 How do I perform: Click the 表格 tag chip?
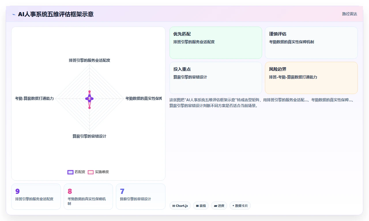click(x=201, y=206)
